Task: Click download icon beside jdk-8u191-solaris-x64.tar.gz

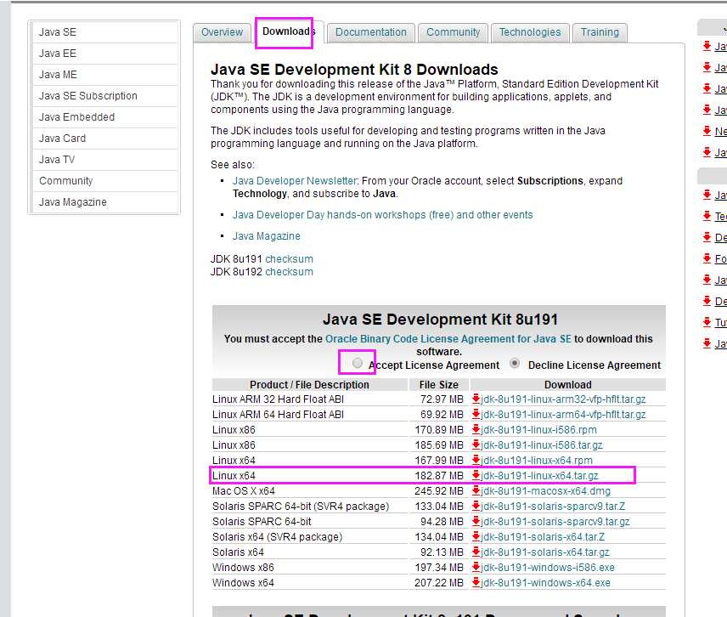Action: tap(476, 552)
